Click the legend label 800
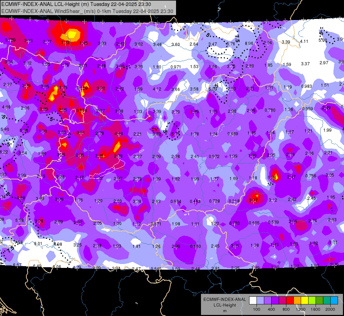Screen dimensions: 344x316 (x=286, y=309)
